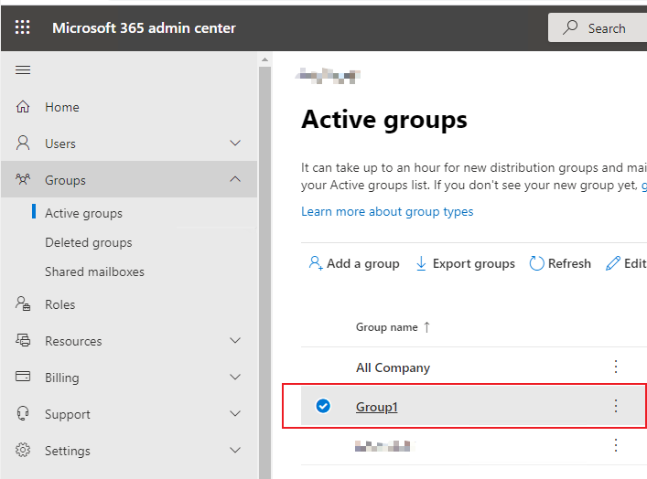
Task: Click the Settings label in sidebar
Action: click(68, 452)
